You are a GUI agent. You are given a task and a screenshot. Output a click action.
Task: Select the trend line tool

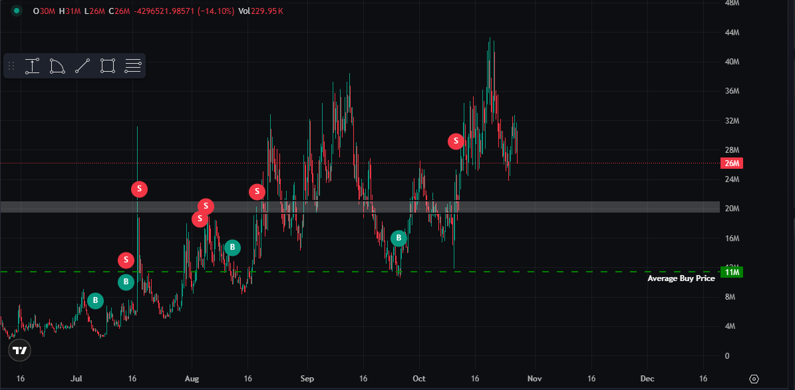[81, 66]
